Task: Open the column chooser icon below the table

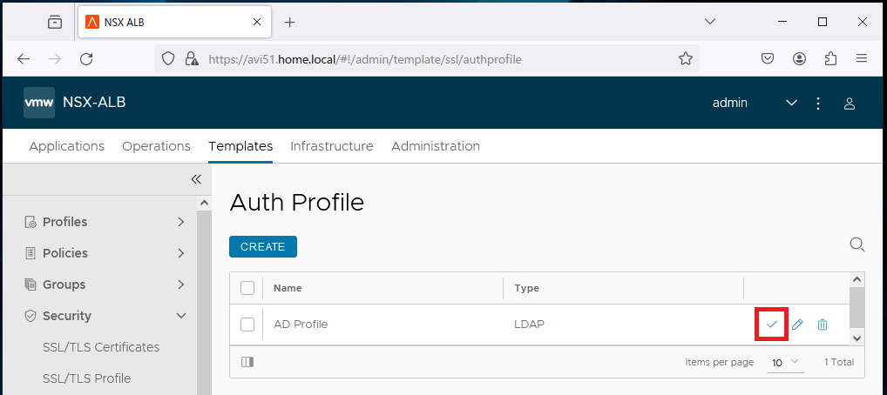Action: (x=247, y=362)
